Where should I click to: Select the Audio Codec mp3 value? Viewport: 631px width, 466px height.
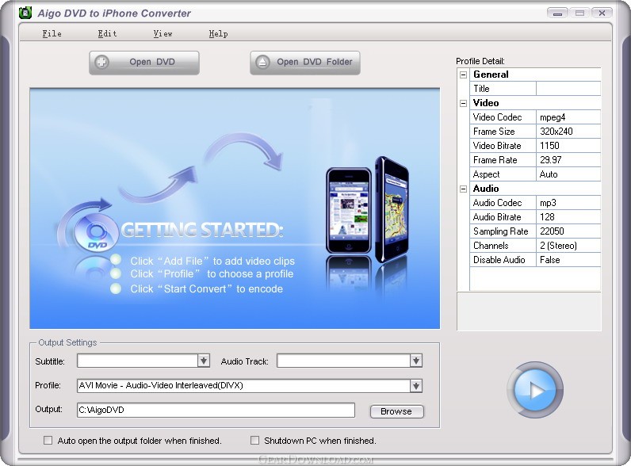[x=568, y=203]
